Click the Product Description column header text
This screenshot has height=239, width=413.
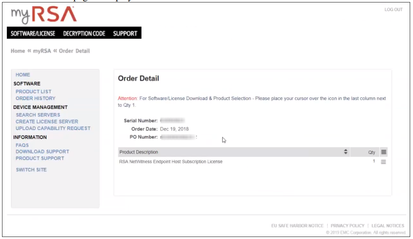pyautogui.click(x=138, y=152)
